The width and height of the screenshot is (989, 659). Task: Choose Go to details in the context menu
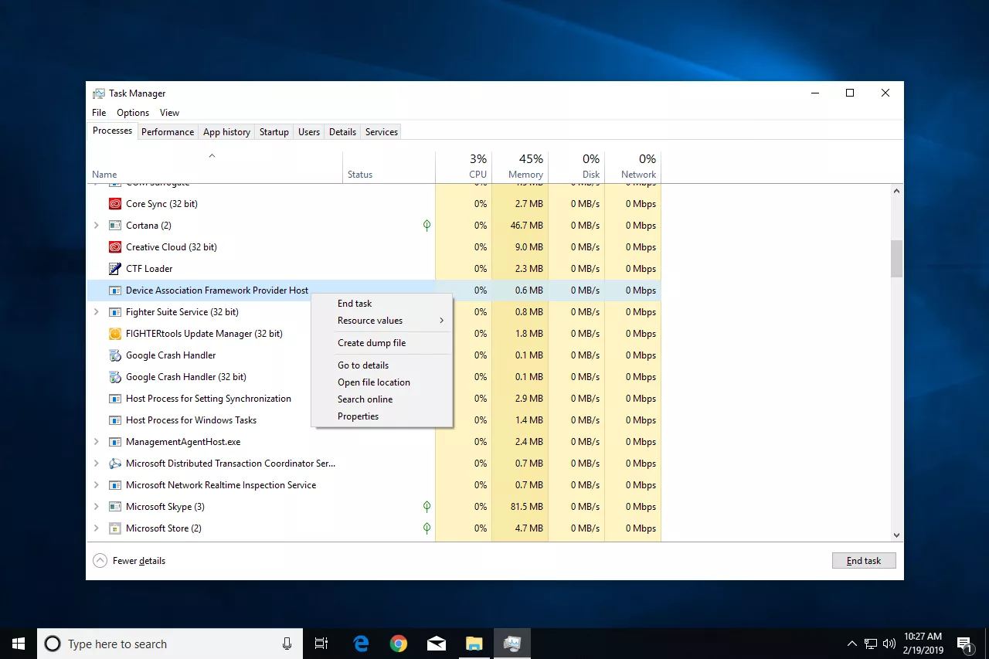pos(382,365)
